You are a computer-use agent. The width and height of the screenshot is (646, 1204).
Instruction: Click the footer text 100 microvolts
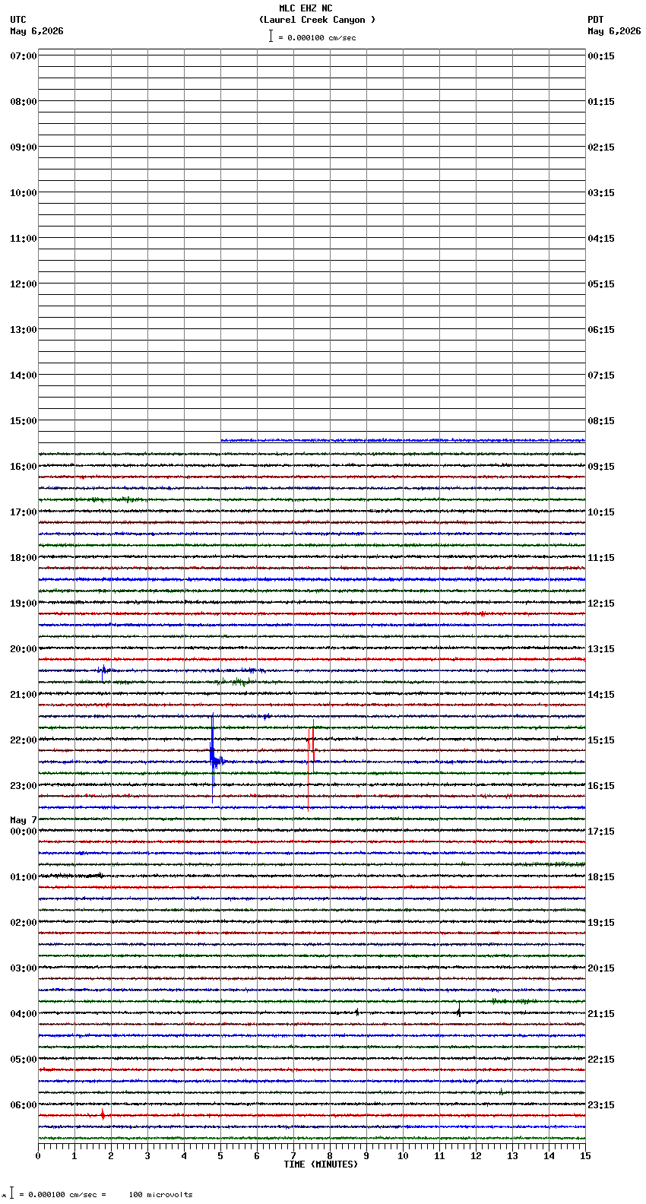point(160,1195)
